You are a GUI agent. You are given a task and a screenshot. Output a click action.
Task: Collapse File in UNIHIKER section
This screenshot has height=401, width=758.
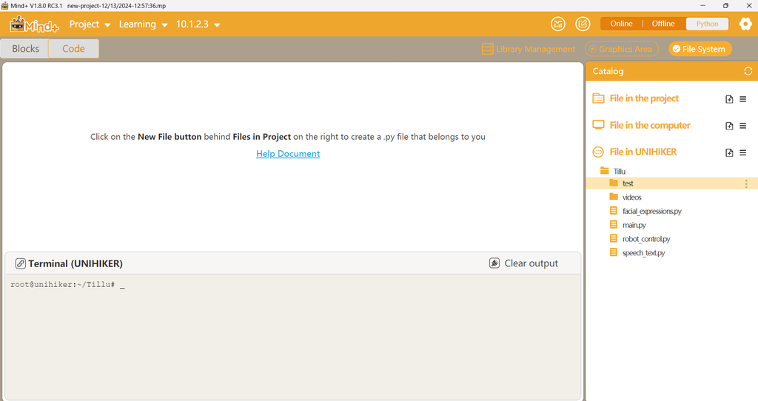coord(643,152)
